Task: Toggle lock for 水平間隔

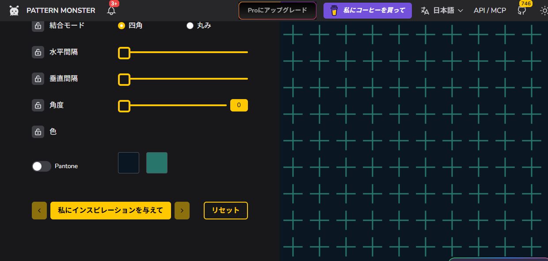Action: click(x=38, y=52)
